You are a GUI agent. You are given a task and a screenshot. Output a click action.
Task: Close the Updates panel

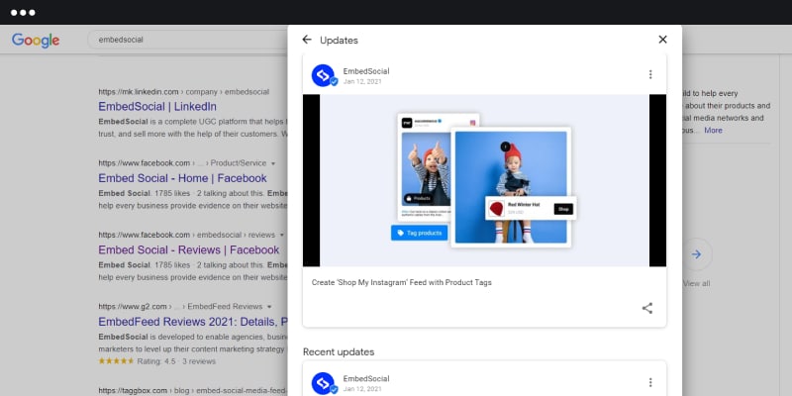662,40
